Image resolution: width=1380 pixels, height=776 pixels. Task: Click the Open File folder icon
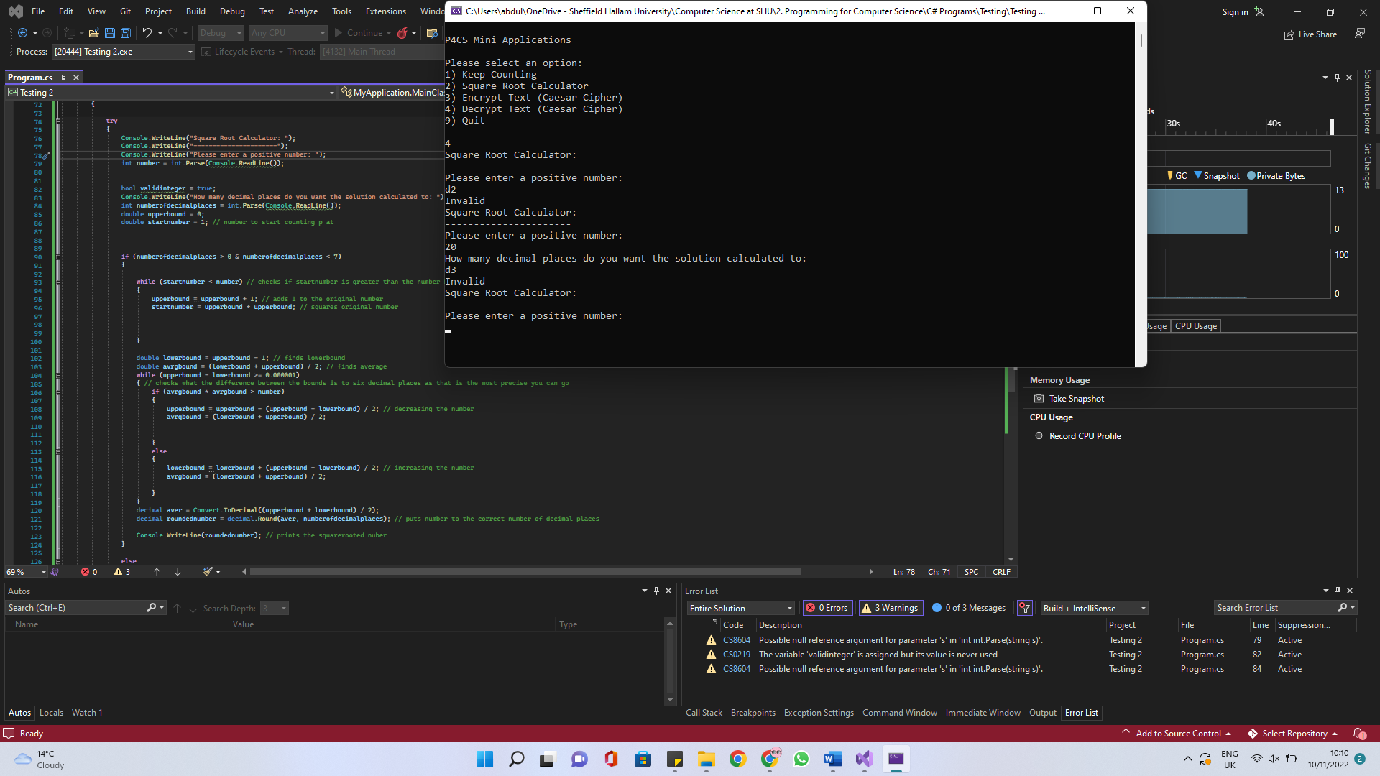tap(93, 33)
